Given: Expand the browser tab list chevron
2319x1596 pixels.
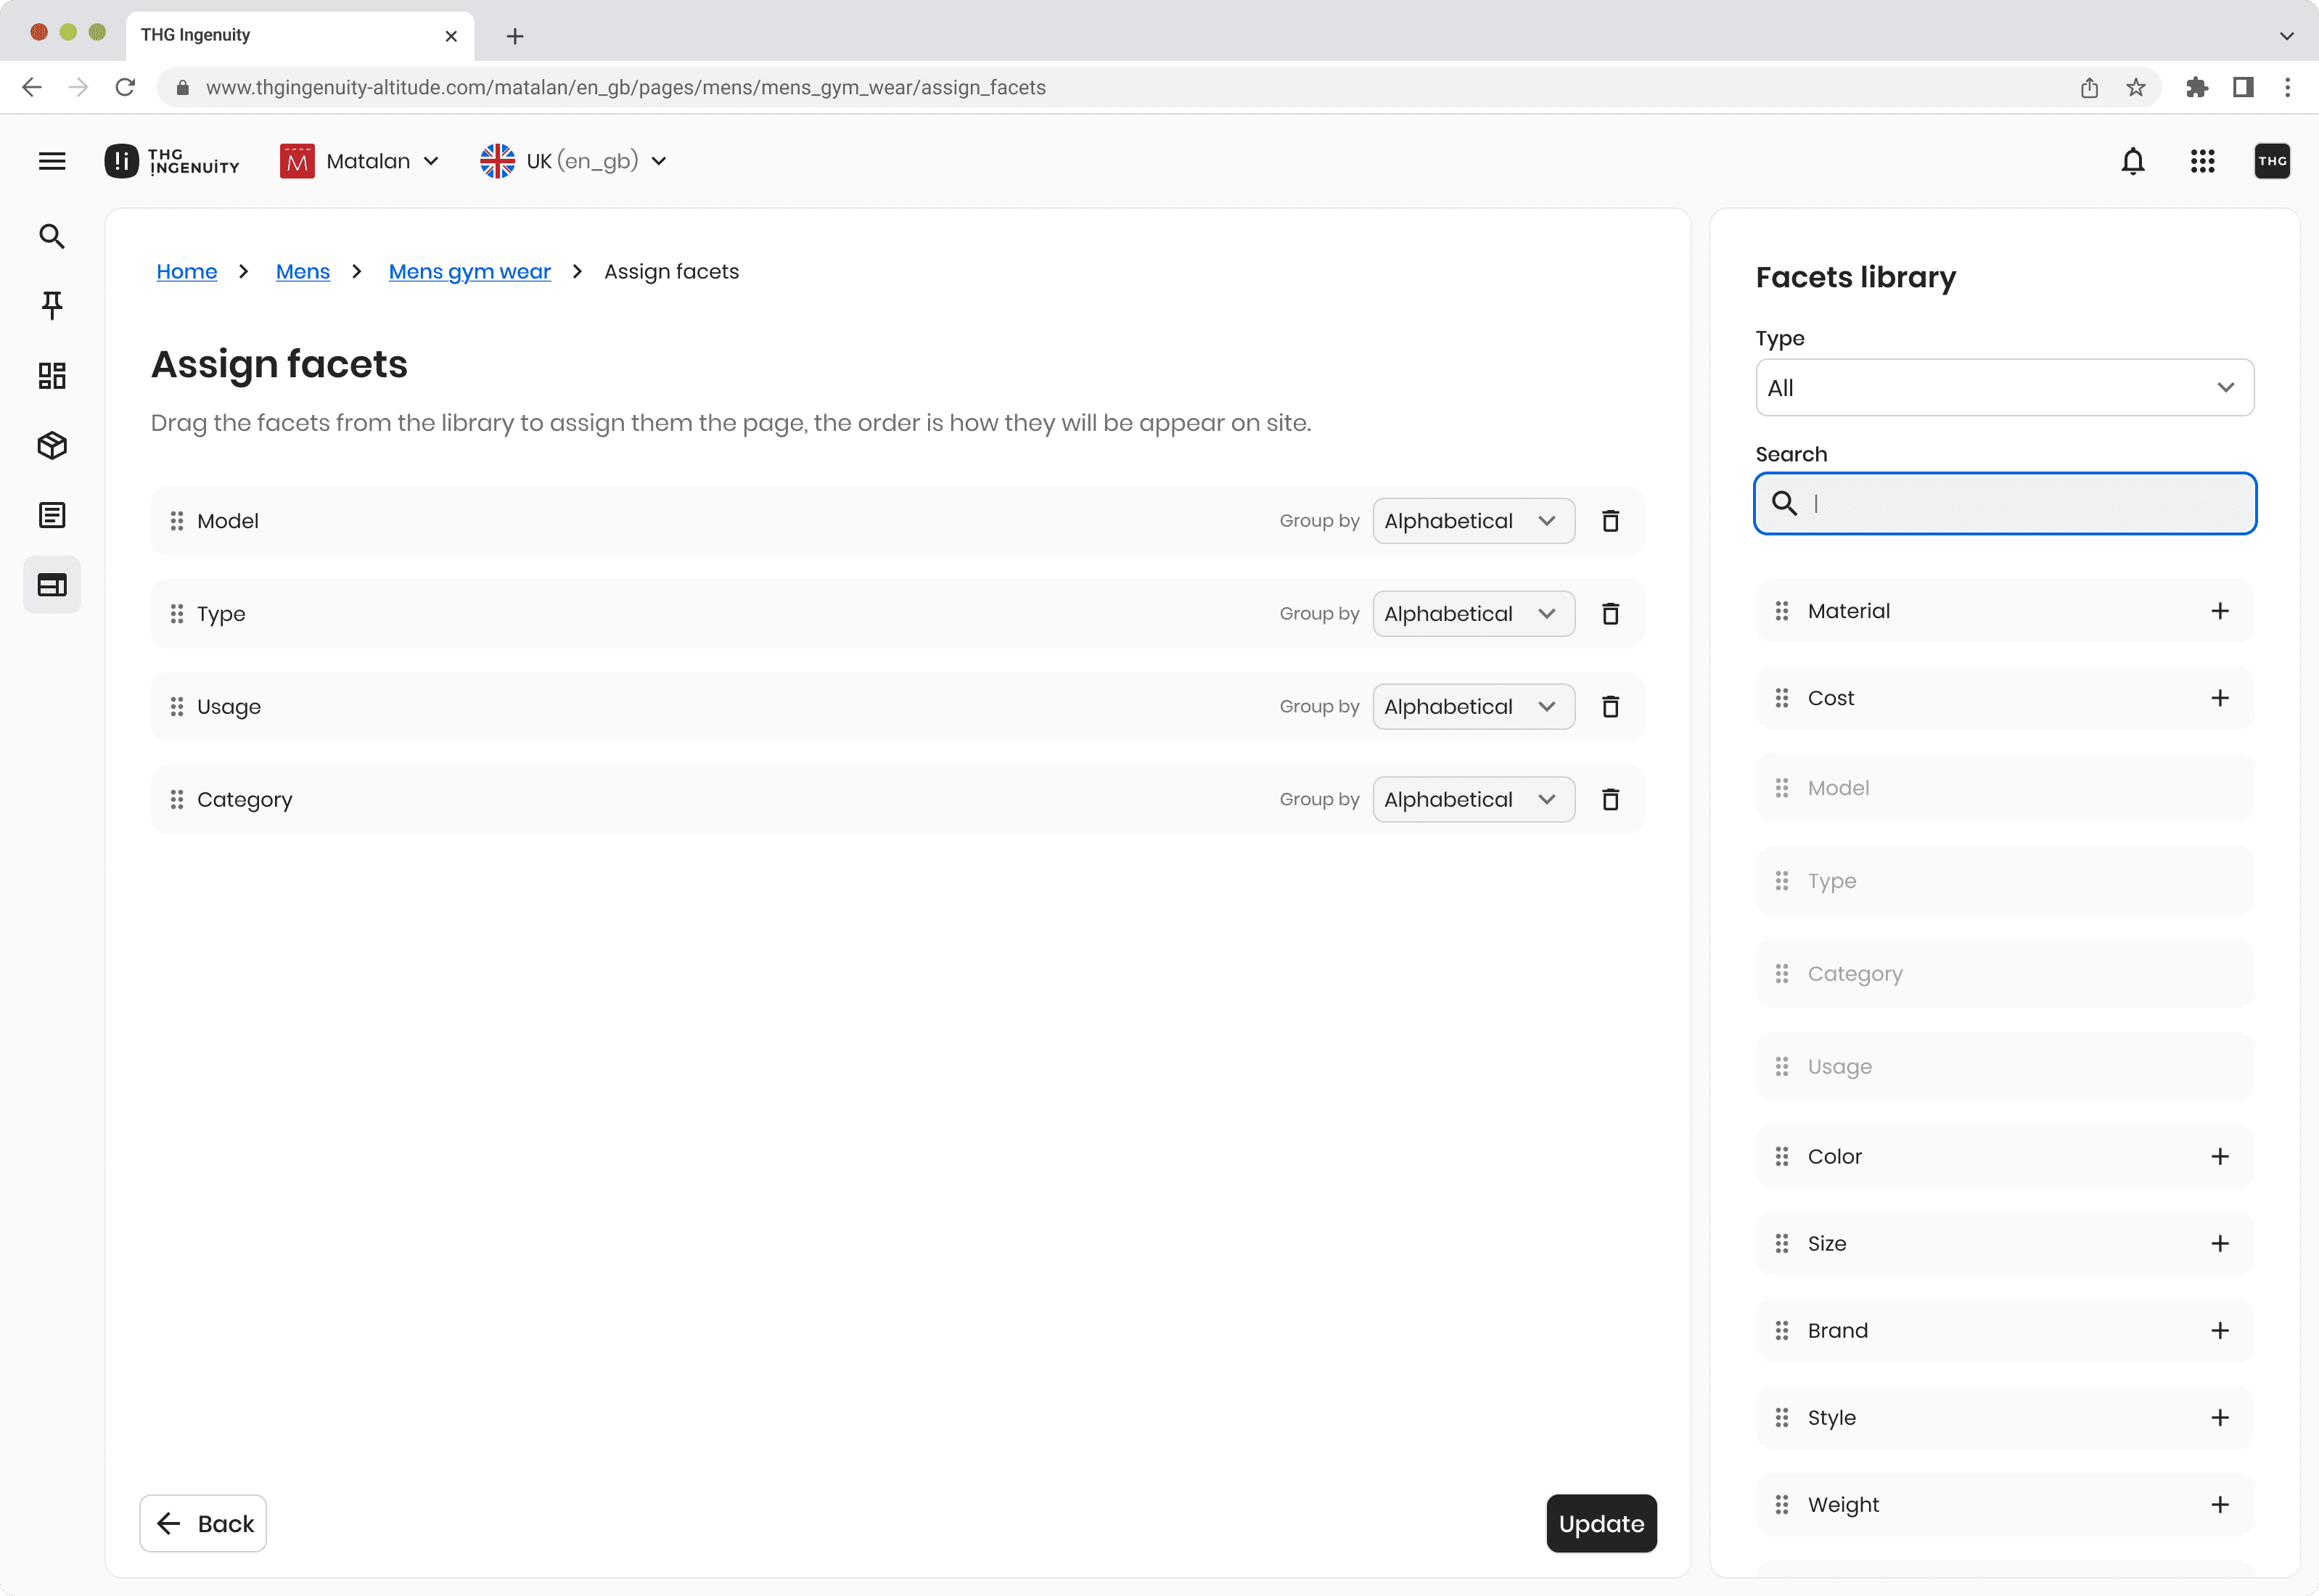Looking at the screenshot, I should 2286,36.
